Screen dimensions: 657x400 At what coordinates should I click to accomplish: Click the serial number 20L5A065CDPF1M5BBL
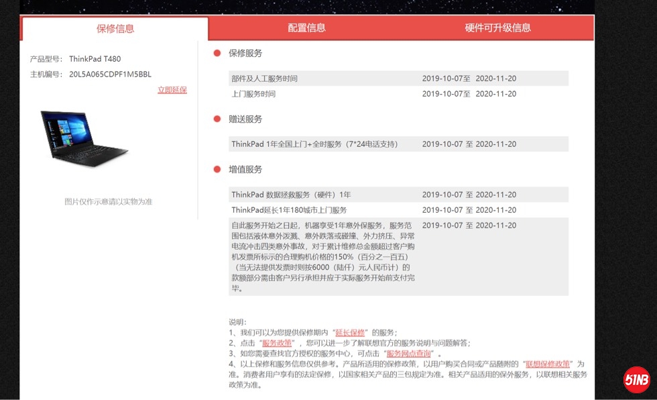tap(110, 74)
